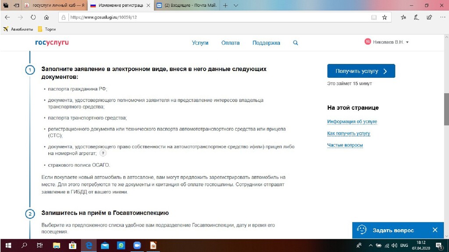The width and height of the screenshot is (449, 252).
Task: Click the site search magnifier icon
Action: [296, 43]
